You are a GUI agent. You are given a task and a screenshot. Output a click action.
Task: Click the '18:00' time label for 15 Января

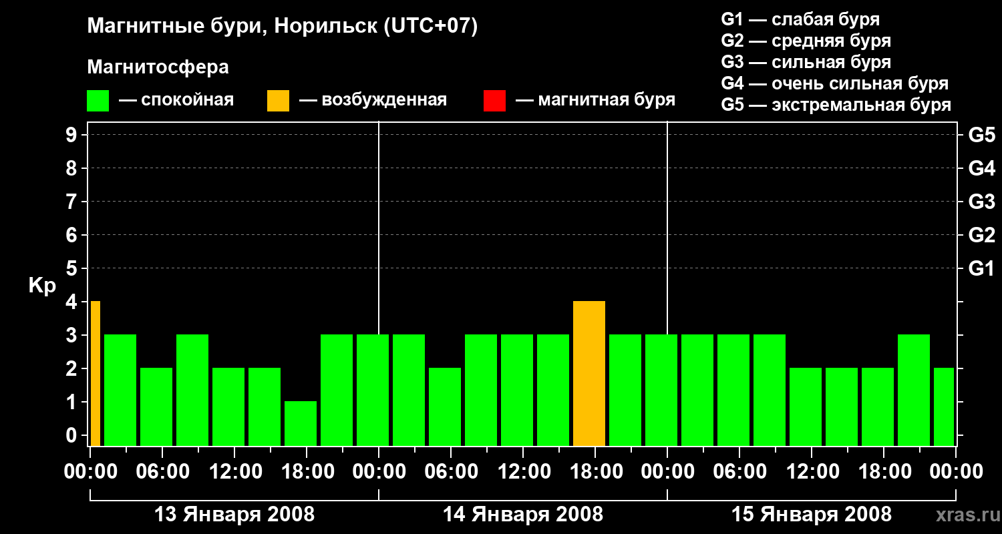(884, 472)
